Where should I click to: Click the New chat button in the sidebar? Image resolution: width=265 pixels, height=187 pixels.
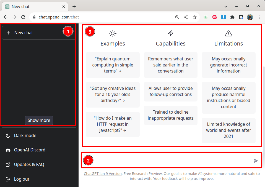(38, 33)
